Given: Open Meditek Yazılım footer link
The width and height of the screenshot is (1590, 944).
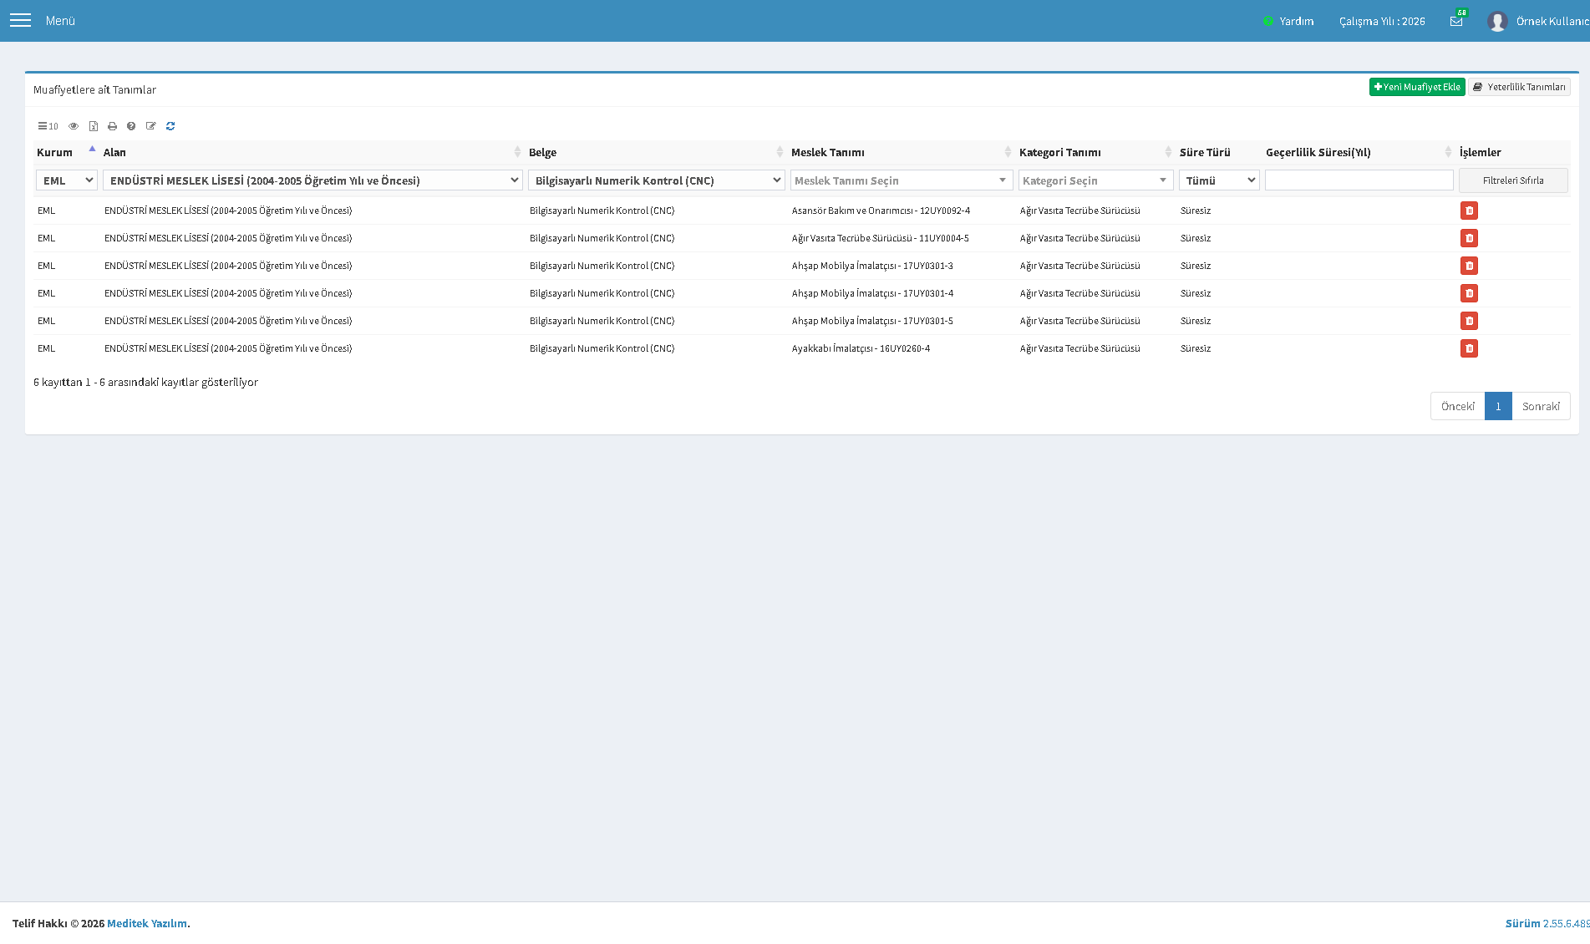Looking at the screenshot, I should tap(147, 923).
